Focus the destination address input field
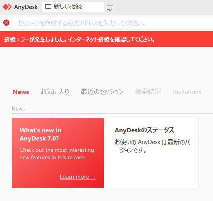Image resolution: width=213 pixels, height=201 pixels. point(113,23)
